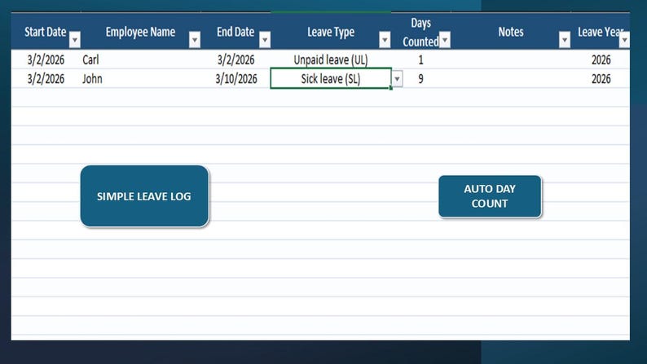This screenshot has width=647, height=364.
Task: Click the Employee Name column header
Action: coord(140,32)
